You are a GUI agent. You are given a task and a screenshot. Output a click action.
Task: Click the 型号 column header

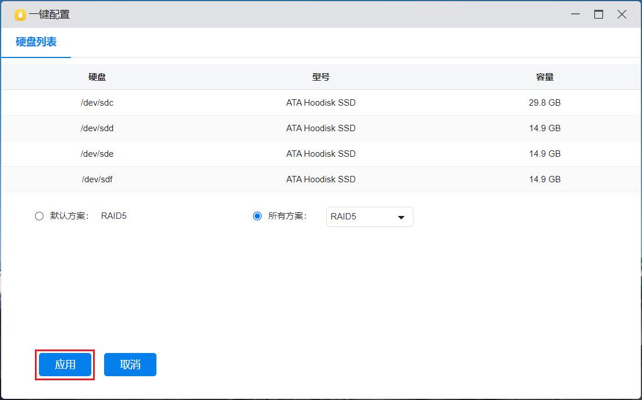[320, 77]
